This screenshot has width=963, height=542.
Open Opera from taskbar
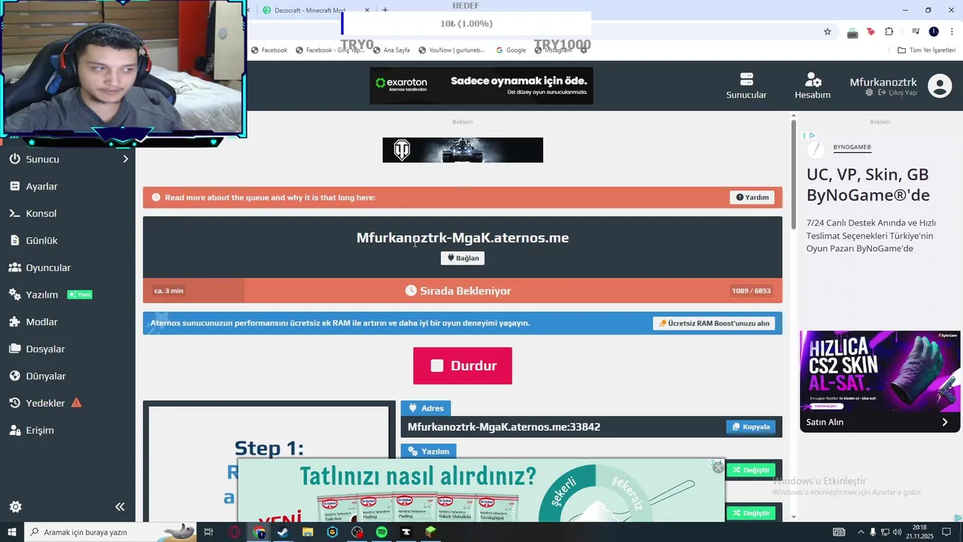pos(235,532)
